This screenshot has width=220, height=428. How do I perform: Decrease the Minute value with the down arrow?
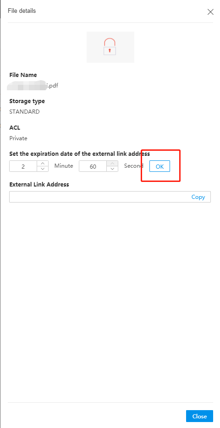point(43,169)
